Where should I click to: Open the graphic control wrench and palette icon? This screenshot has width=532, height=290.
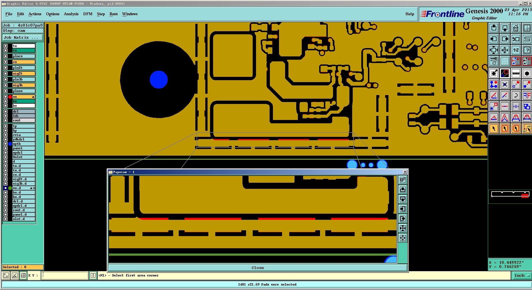point(494,61)
